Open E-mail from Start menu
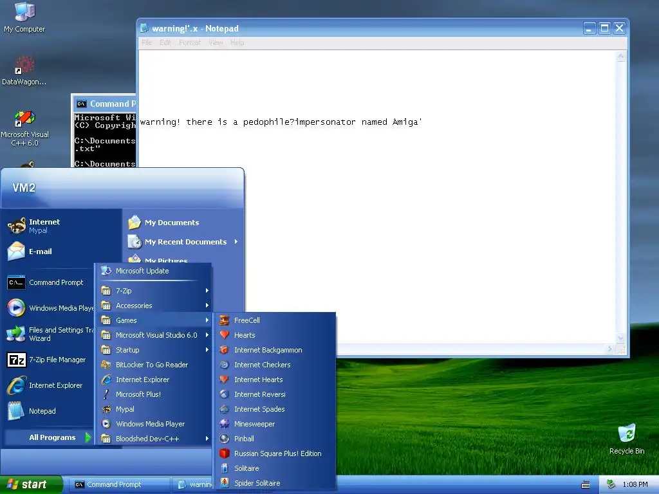The width and height of the screenshot is (659, 494). (62, 252)
